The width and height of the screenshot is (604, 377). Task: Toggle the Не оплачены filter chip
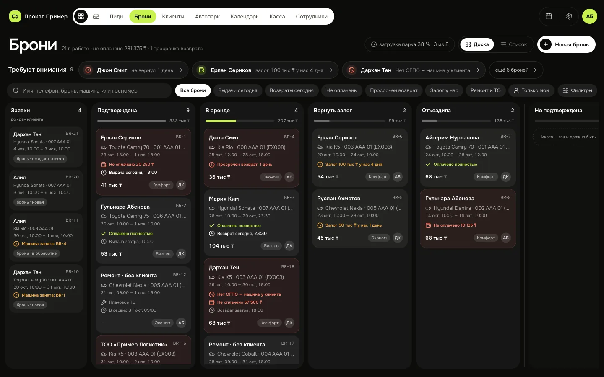click(x=342, y=90)
